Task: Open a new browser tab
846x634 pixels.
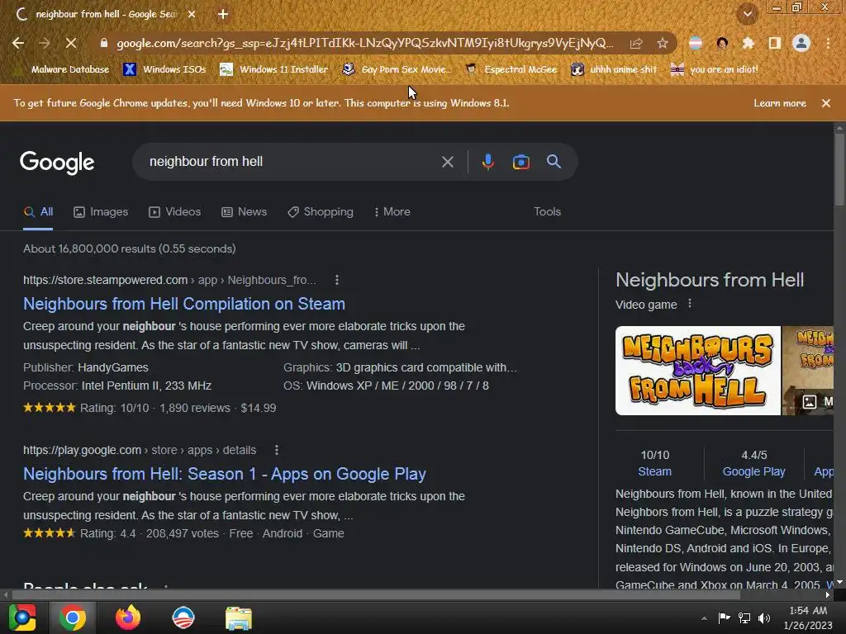Action: [x=223, y=15]
